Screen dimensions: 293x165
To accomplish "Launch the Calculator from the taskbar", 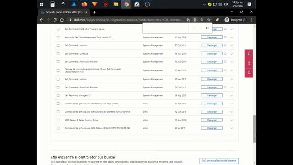I will point(53,4).
